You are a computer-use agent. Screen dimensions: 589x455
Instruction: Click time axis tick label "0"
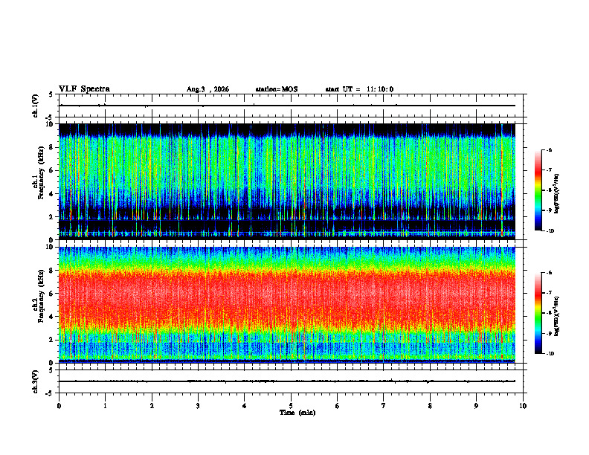pos(59,406)
